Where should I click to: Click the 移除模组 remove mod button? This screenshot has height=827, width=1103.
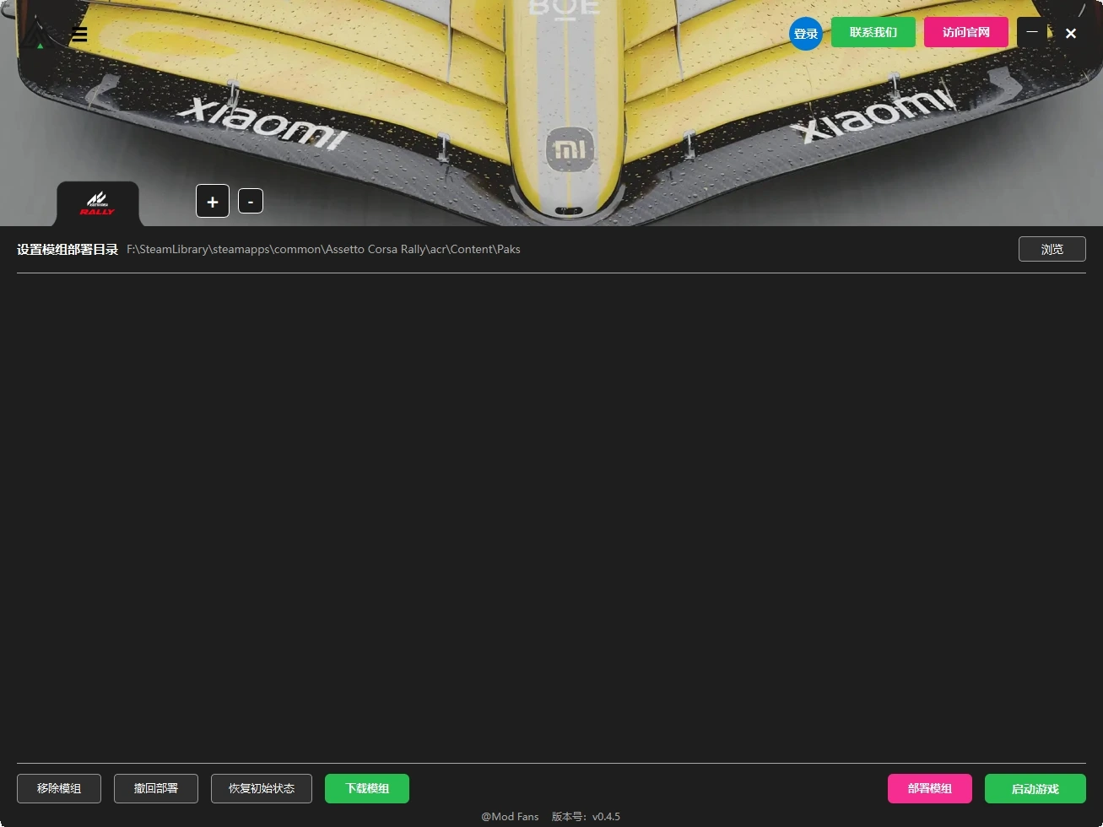pos(59,788)
